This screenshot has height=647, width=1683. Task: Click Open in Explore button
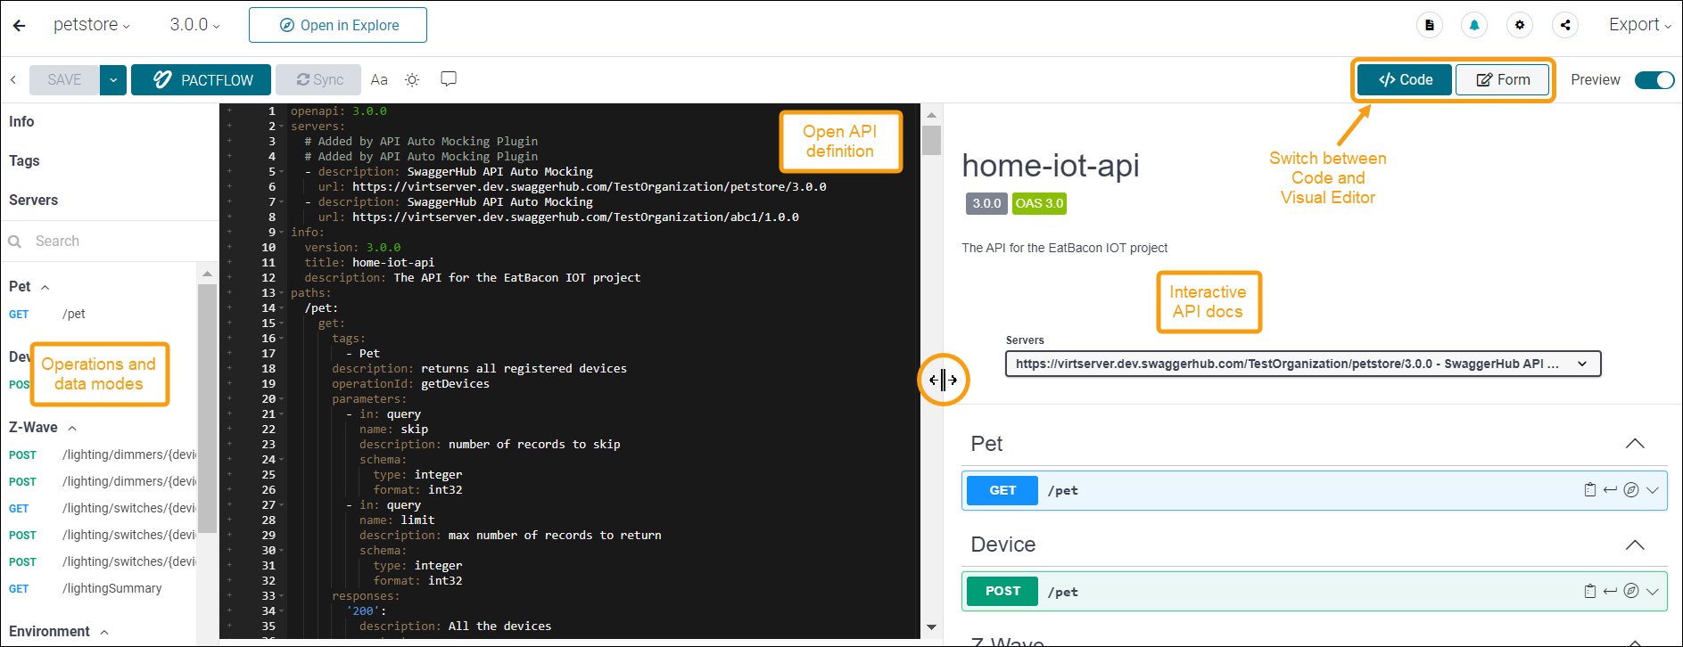pyautogui.click(x=338, y=25)
